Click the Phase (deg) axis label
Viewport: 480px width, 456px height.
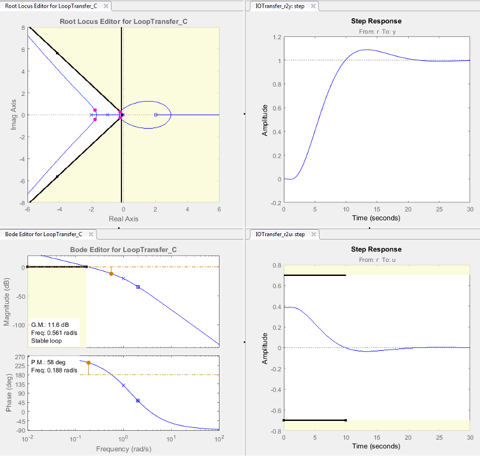[9, 392]
